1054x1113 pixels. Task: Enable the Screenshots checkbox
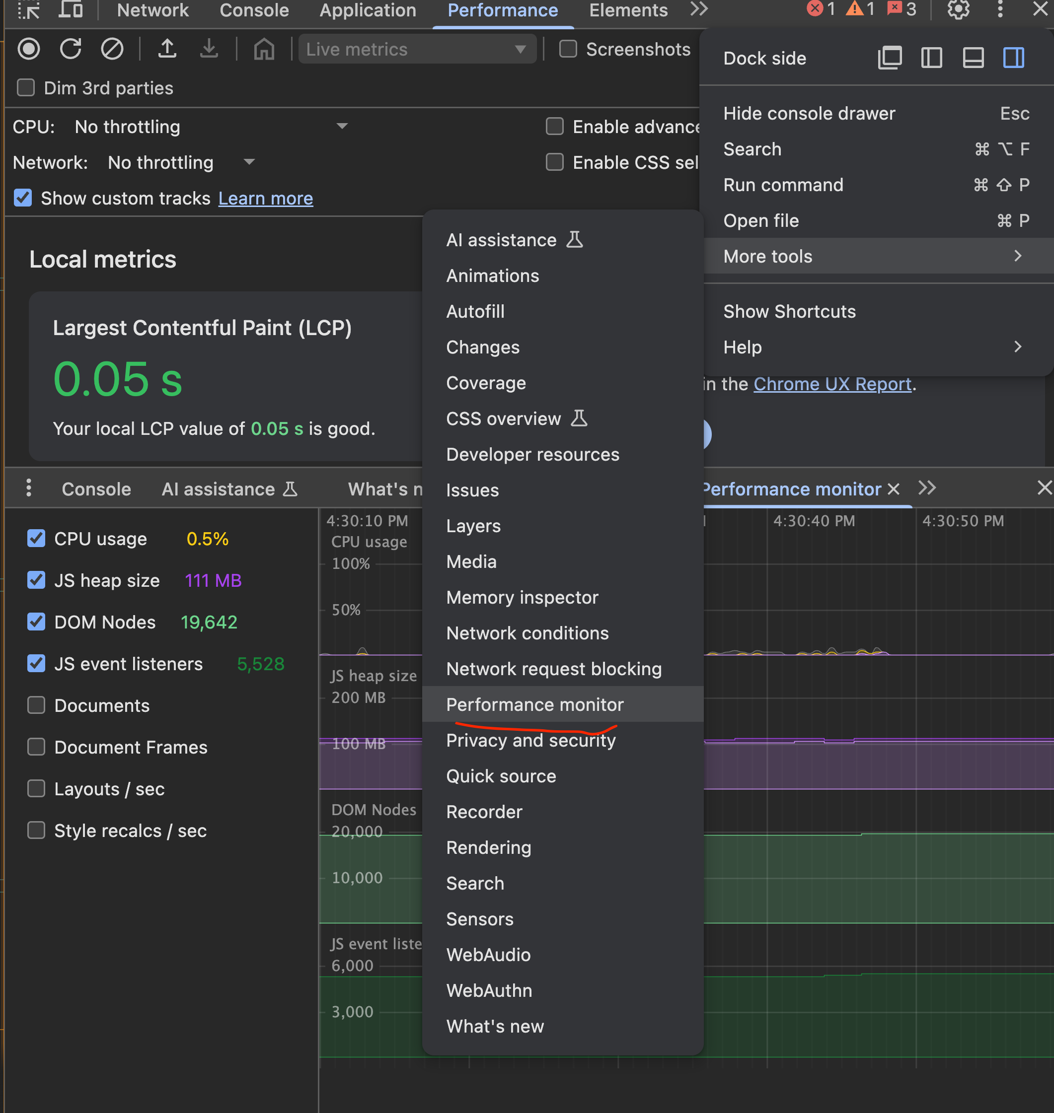click(568, 49)
